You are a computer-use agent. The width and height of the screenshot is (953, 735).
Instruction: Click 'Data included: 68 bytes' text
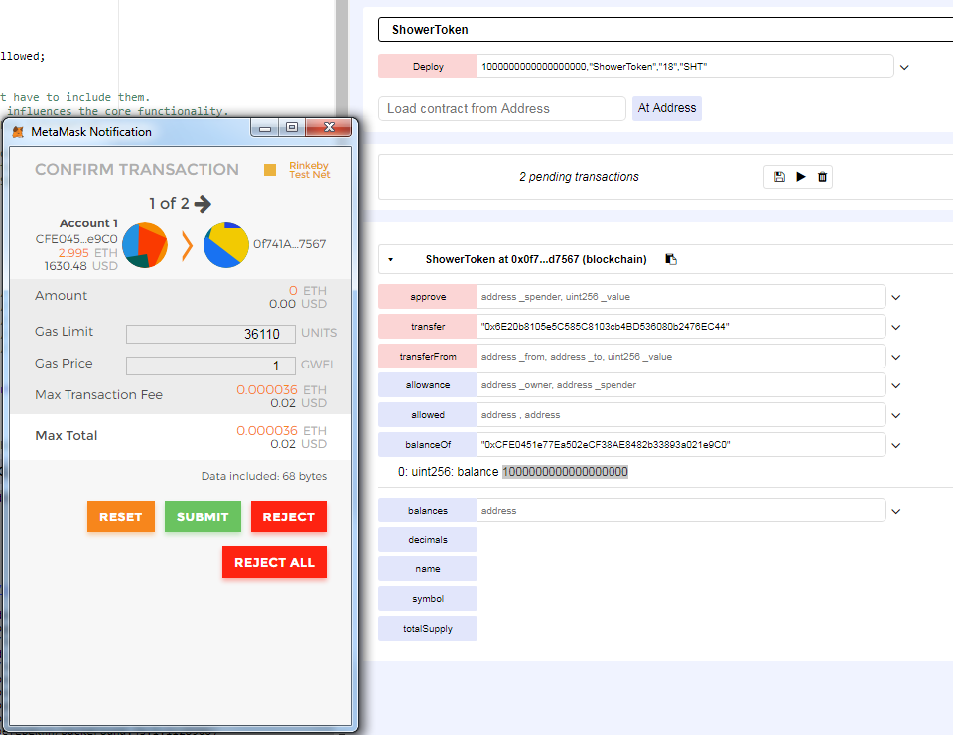(x=264, y=476)
